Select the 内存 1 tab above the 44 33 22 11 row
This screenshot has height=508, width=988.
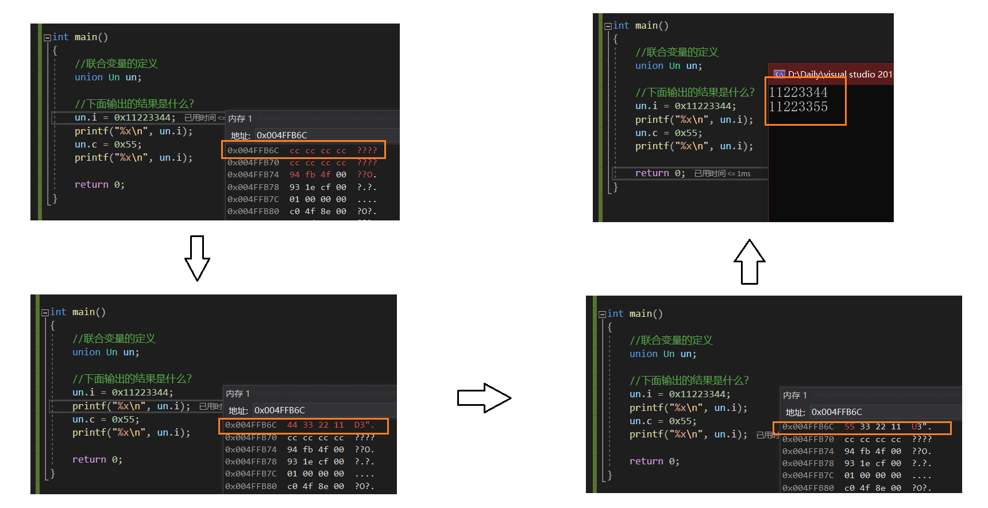click(x=238, y=394)
